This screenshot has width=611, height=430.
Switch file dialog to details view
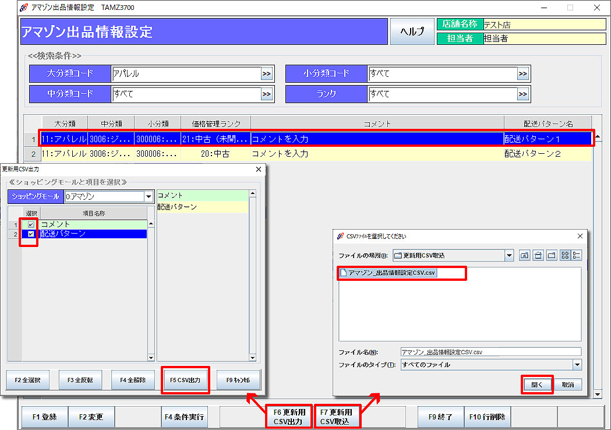click(577, 255)
